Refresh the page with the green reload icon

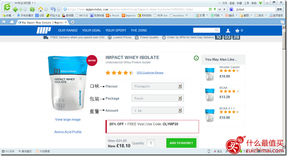pyautogui.click(x=32, y=9)
